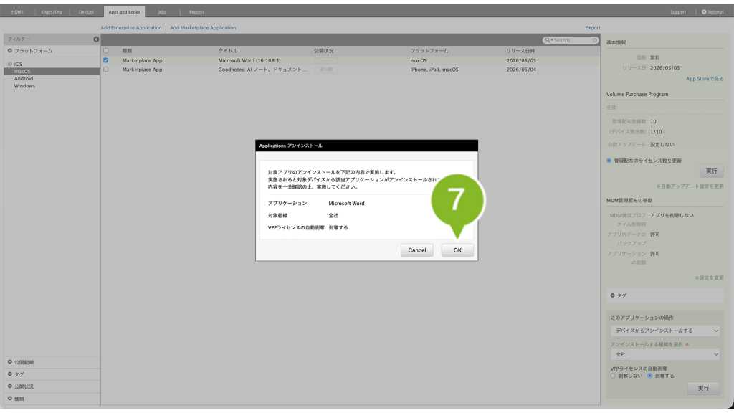Screen dimensions: 734x413
Task: Select 剥奪する radio button
Action: tap(649, 376)
